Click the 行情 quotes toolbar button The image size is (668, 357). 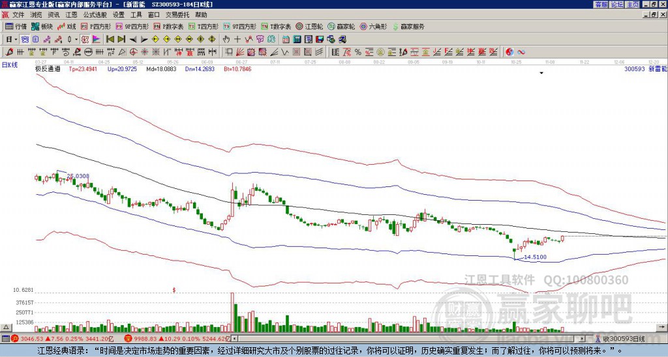point(16,26)
